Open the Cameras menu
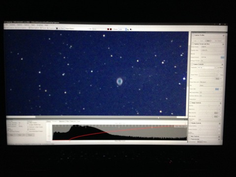Image resolution: width=236 pixels, height=177 pixels. (12, 25)
